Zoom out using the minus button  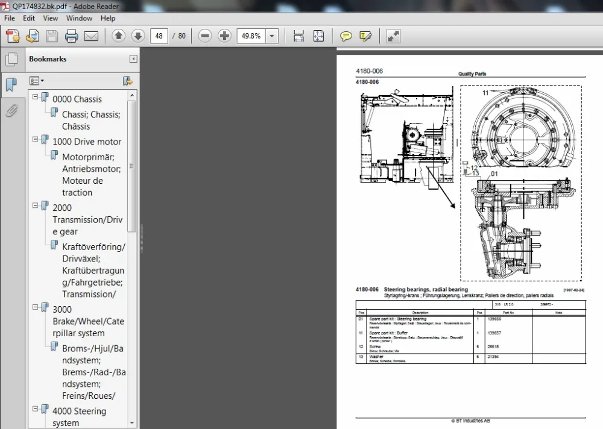[205, 36]
